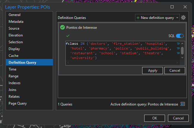Cancel the query edit beside Apply
The image size is (194, 128).
pyautogui.click(x=174, y=71)
